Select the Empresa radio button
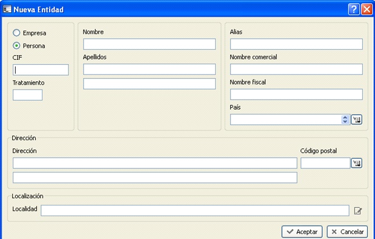 [17, 33]
